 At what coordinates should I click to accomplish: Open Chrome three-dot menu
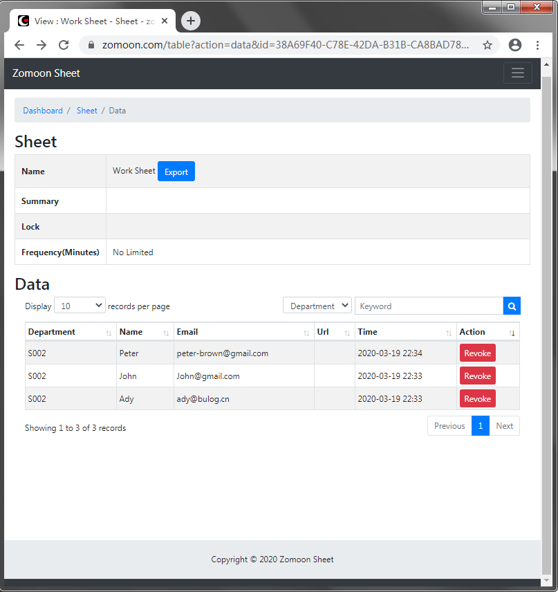(x=537, y=45)
